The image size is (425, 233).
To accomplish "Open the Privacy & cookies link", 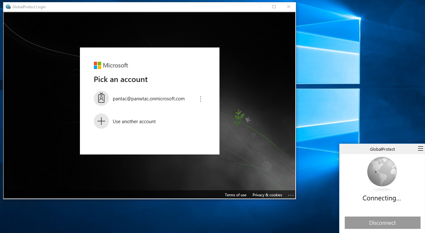I will (267, 195).
